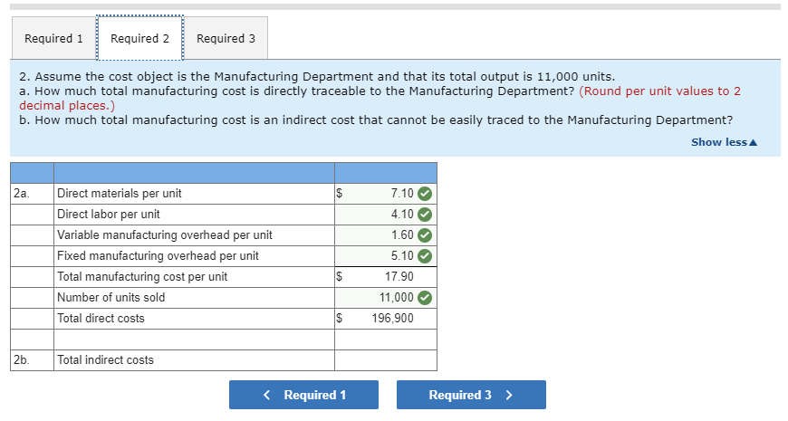This screenshot has height=421, width=788.
Task: Edit Fixed manufacturing overhead value 5.10
Action: [386, 256]
